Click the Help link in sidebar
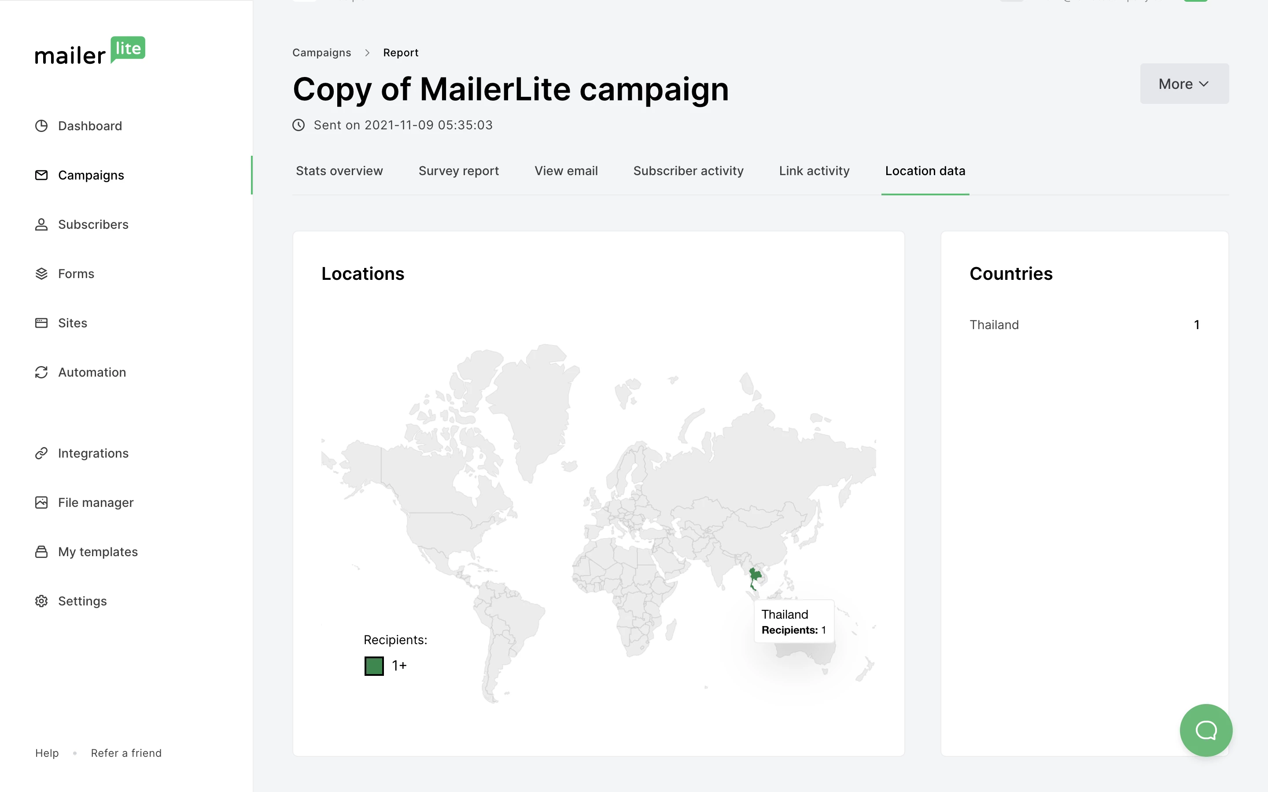 coord(47,753)
